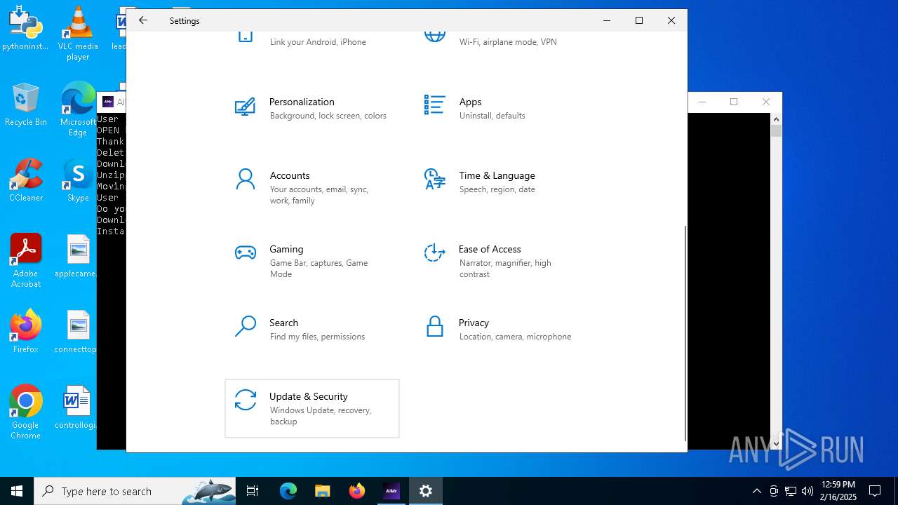Open the Windows Start menu
The height and width of the screenshot is (505, 898).
coord(17,491)
